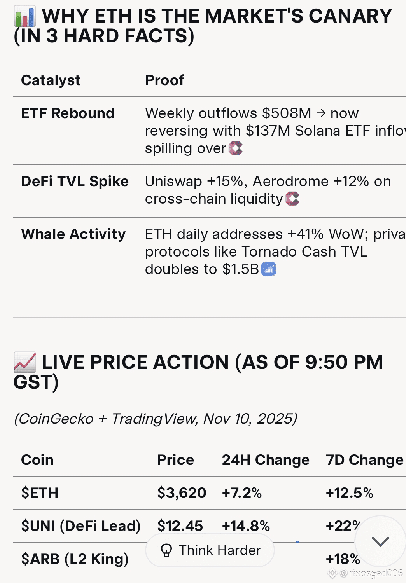This screenshot has height=583, width=406.
Task: Select the DeFi TVL Spike row label
Action: [75, 181]
